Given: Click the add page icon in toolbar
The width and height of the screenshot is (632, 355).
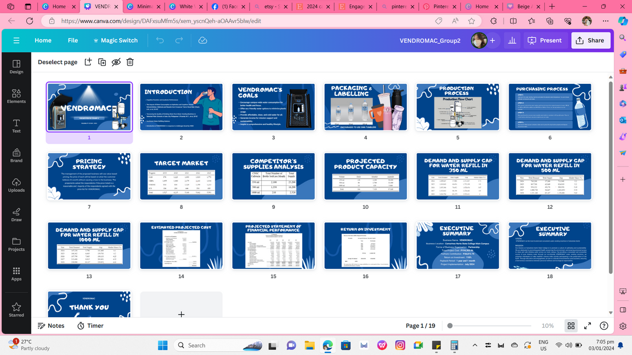Looking at the screenshot, I should click(88, 62).
